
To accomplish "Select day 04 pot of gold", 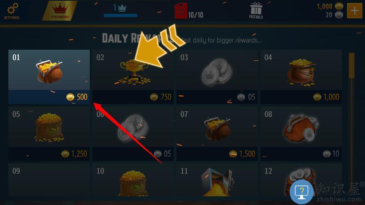I will click(301, 77).
